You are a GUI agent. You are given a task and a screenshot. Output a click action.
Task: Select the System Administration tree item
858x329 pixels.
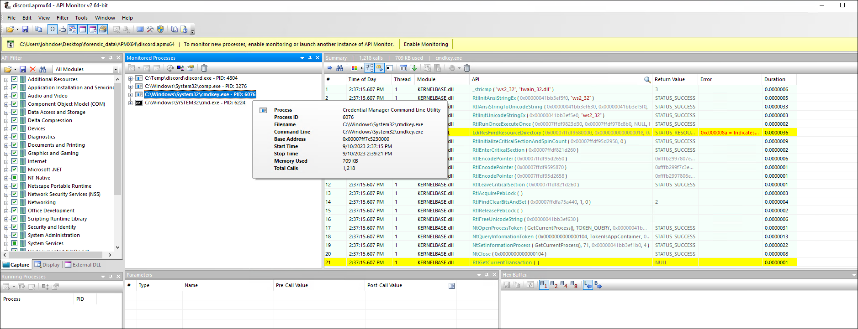[54, 235]
